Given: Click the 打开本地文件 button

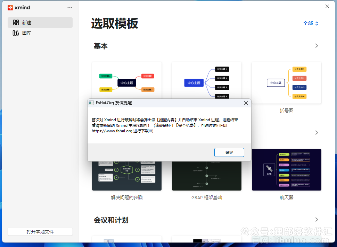Looking at the screenshot, I should (x=40, y=232).
